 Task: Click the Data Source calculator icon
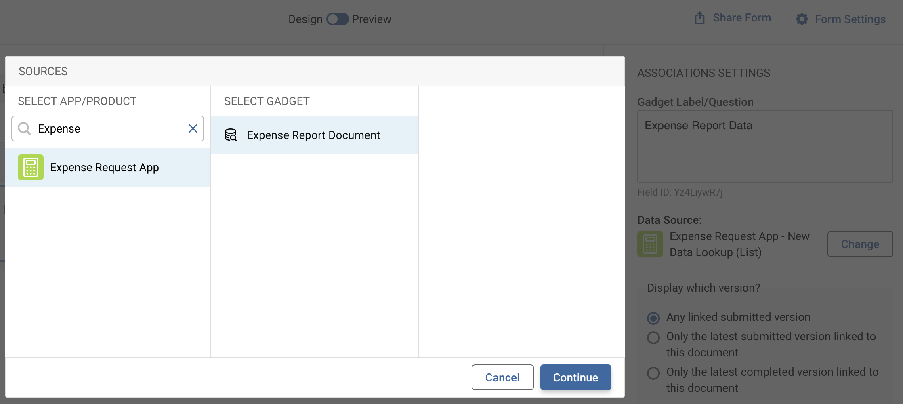[649, 244]
